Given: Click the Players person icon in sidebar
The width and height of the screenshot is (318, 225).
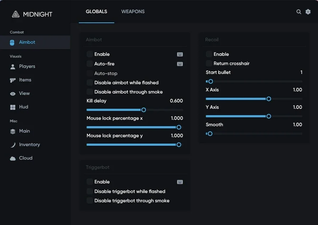Looking at the screenshot, I should tap(12, 66).
